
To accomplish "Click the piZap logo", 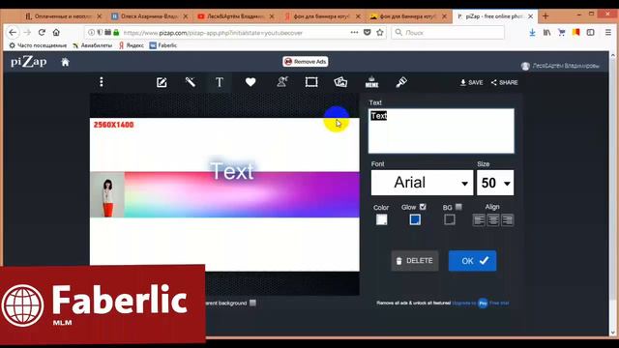I will (x=28, y=62).
